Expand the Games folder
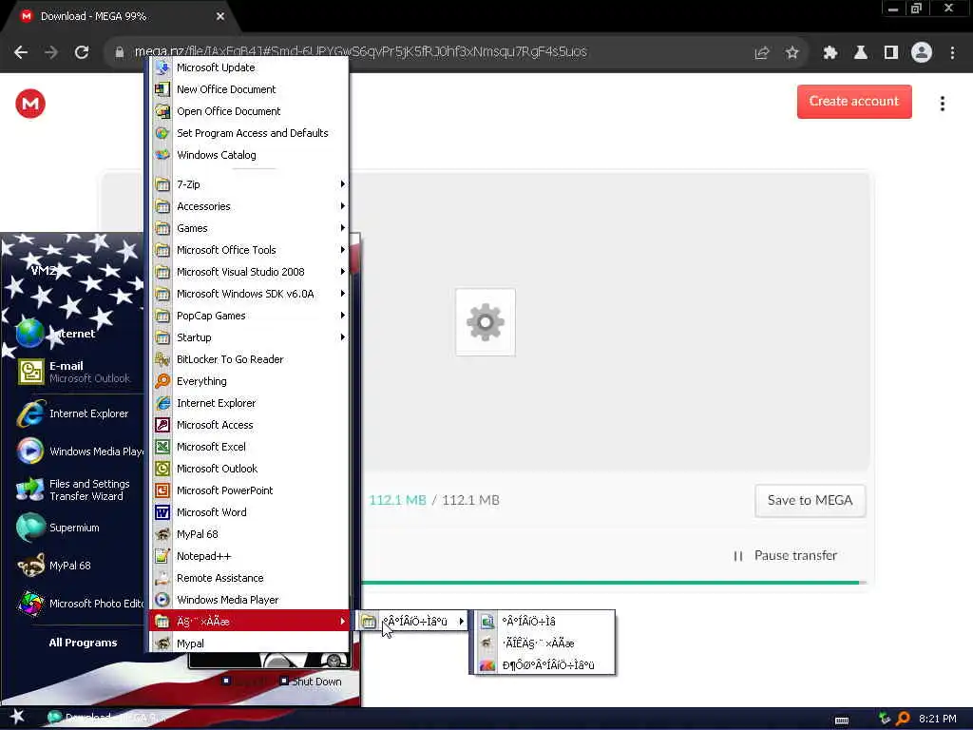 coord(249,228)
